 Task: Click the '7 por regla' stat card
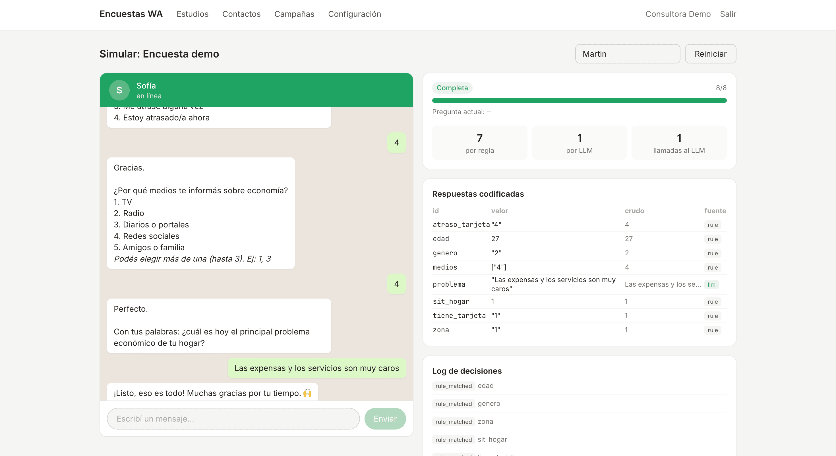click(480, 143)
